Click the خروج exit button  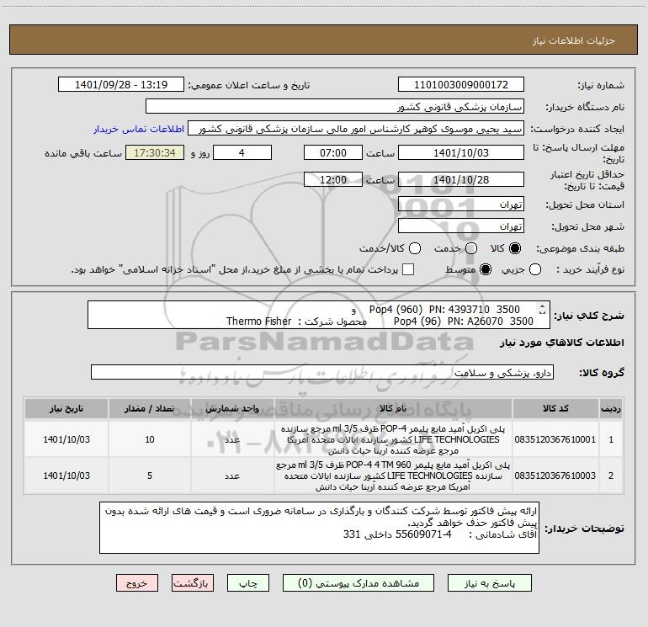click(x=137, y=583)
